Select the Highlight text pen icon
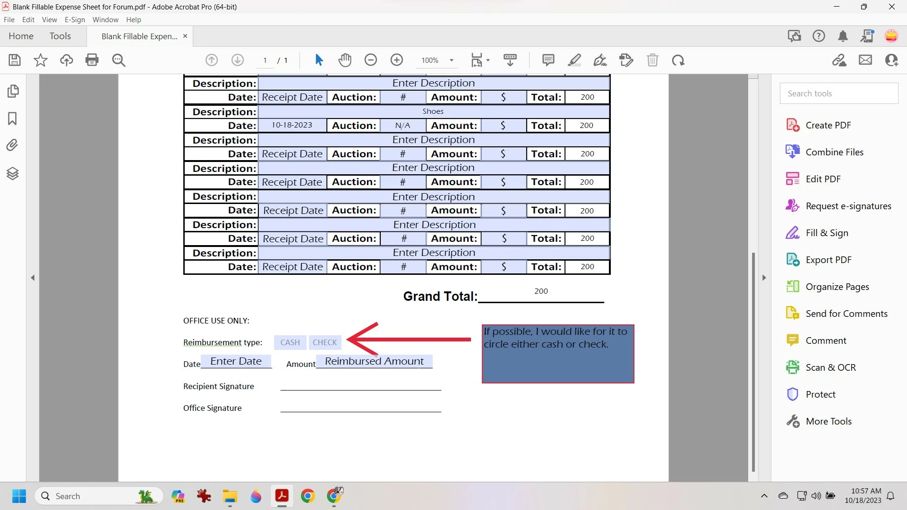907x510 pixels. [574, 60]
